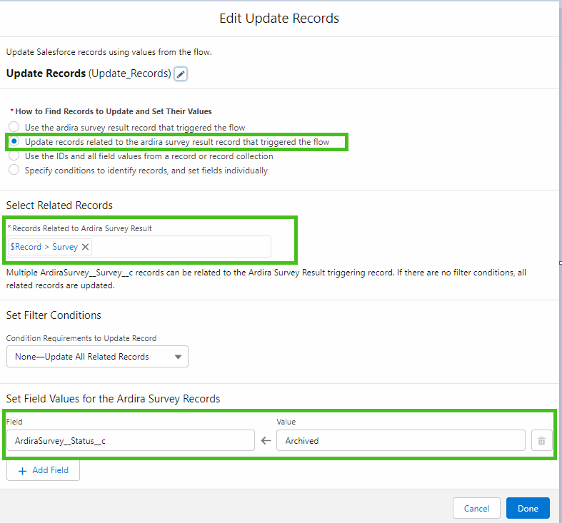The image size is (562, 523).
Task: Click the trash icon to delete field row
Action: coord(541,441)
